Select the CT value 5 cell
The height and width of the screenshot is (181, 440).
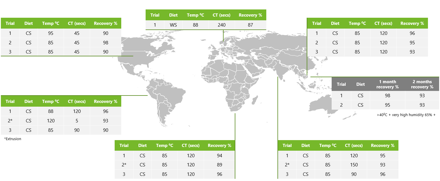tap(77, 121)
